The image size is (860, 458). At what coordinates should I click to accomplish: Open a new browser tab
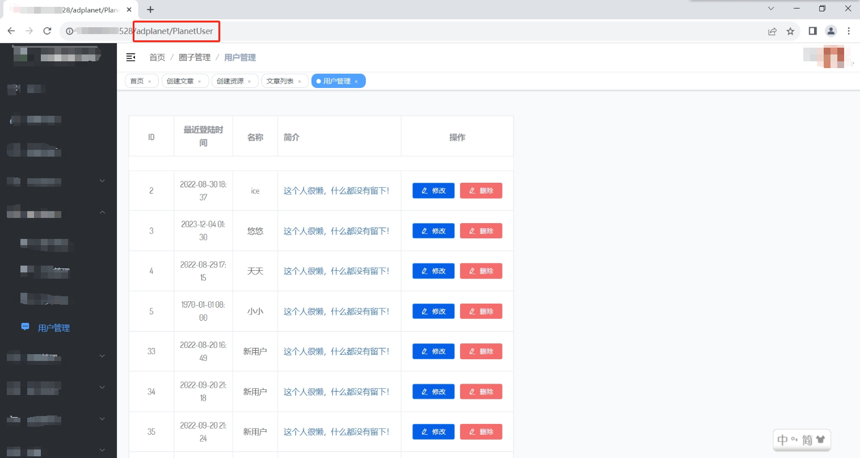150,10
